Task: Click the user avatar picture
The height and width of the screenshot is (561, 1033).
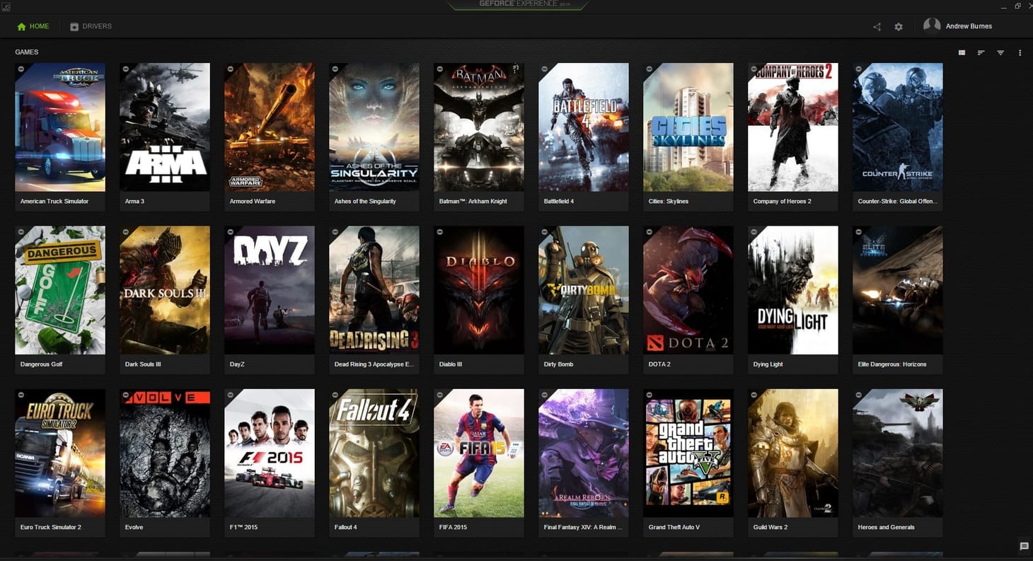Action: [x=931, y=25]
